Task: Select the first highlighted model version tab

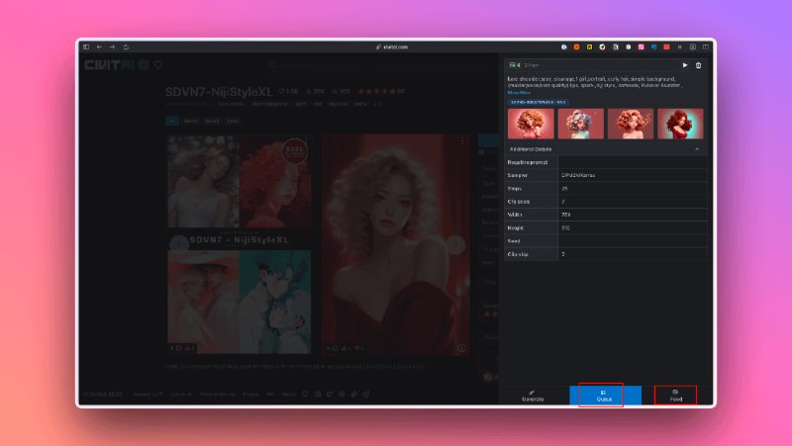Action: 172,121
